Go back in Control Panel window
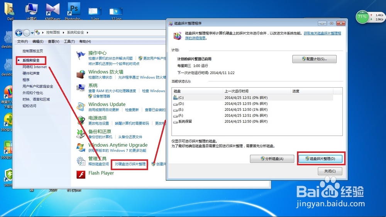 point(19,32)
